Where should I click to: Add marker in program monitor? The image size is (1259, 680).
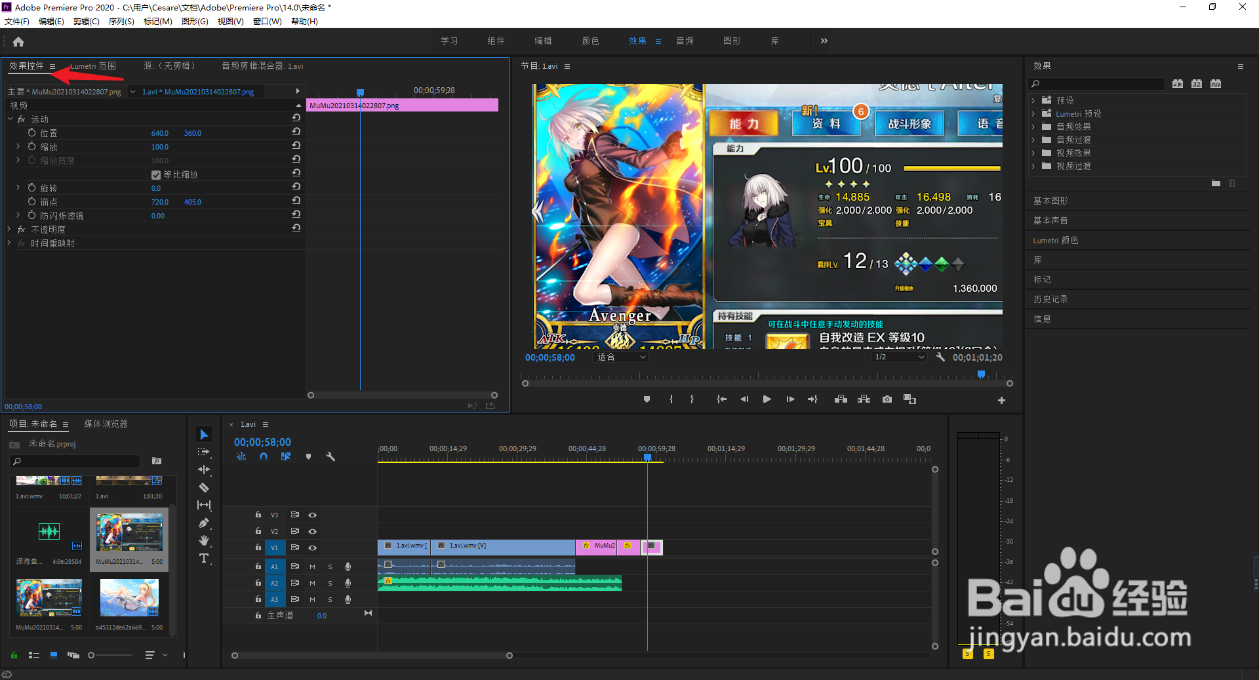tap(647, 399)
